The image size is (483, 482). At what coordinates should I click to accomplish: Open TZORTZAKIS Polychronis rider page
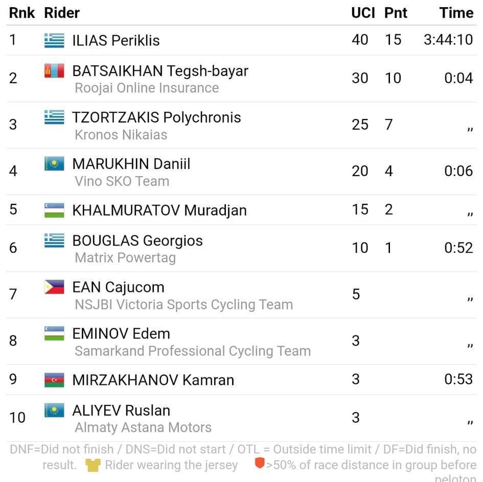[156, 117]
